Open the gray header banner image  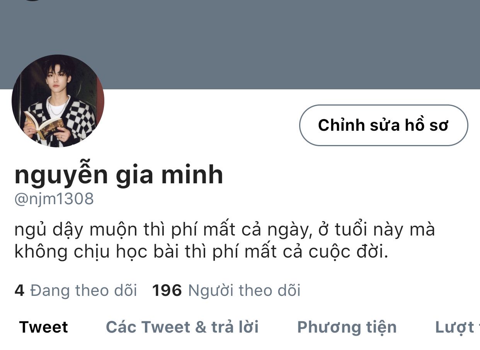pos(240,44)
